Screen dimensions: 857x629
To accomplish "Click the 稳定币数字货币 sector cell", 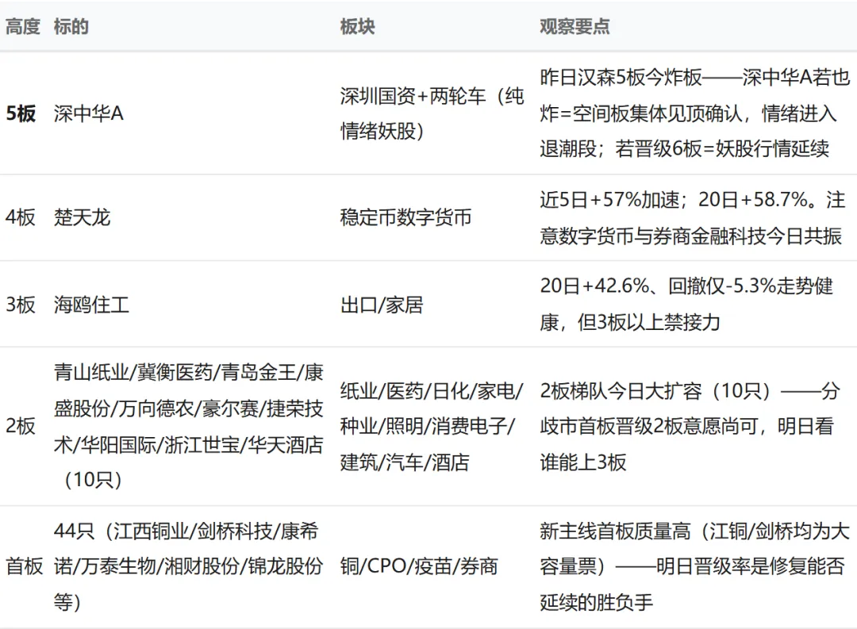I will pyautogui.click(x=405, y=217).
